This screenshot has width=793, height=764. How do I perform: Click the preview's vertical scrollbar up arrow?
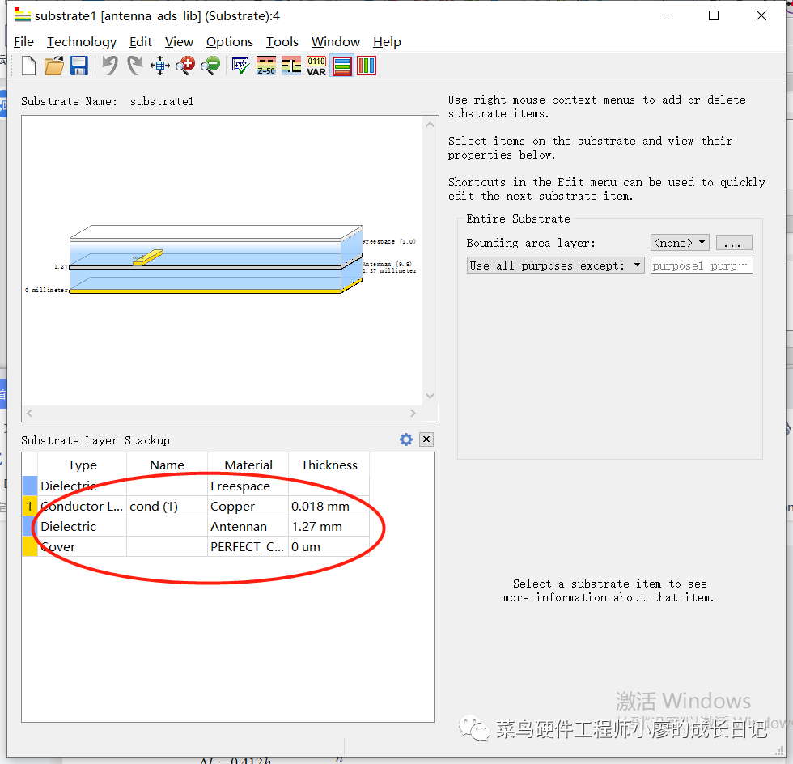coord(430,125)
